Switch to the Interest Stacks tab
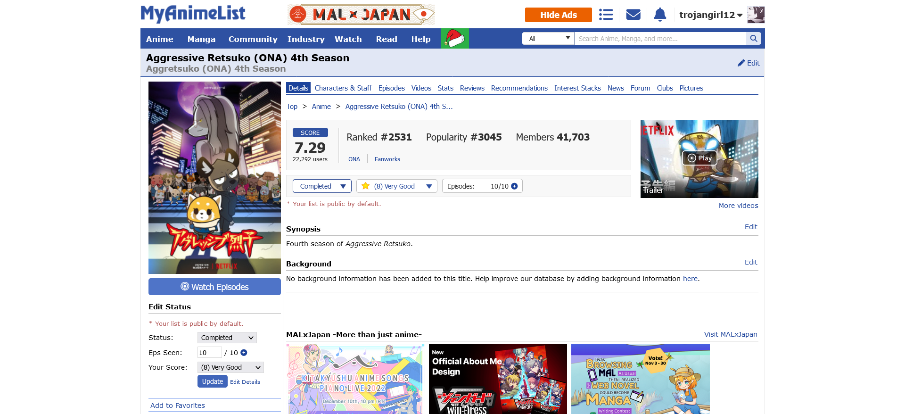Screen dimensions: 905x414 [x=577, y=88]
